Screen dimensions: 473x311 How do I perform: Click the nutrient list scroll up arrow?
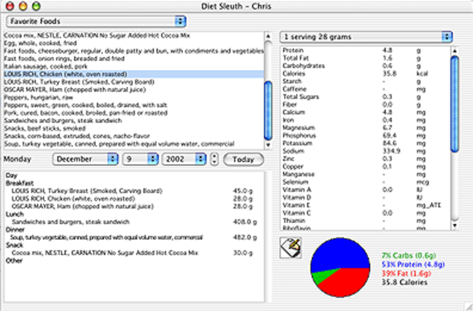pyautogui.click(x=455, y=50)
